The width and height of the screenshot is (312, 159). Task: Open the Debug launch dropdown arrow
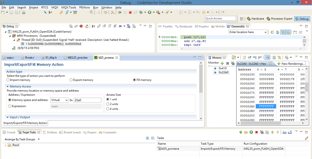click(145, 12)
